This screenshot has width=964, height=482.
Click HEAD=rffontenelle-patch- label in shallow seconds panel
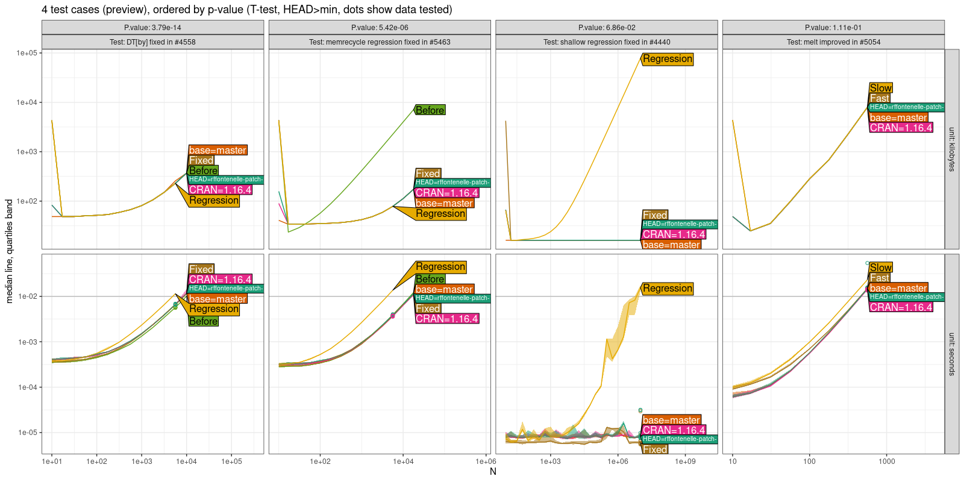(680, 439)
